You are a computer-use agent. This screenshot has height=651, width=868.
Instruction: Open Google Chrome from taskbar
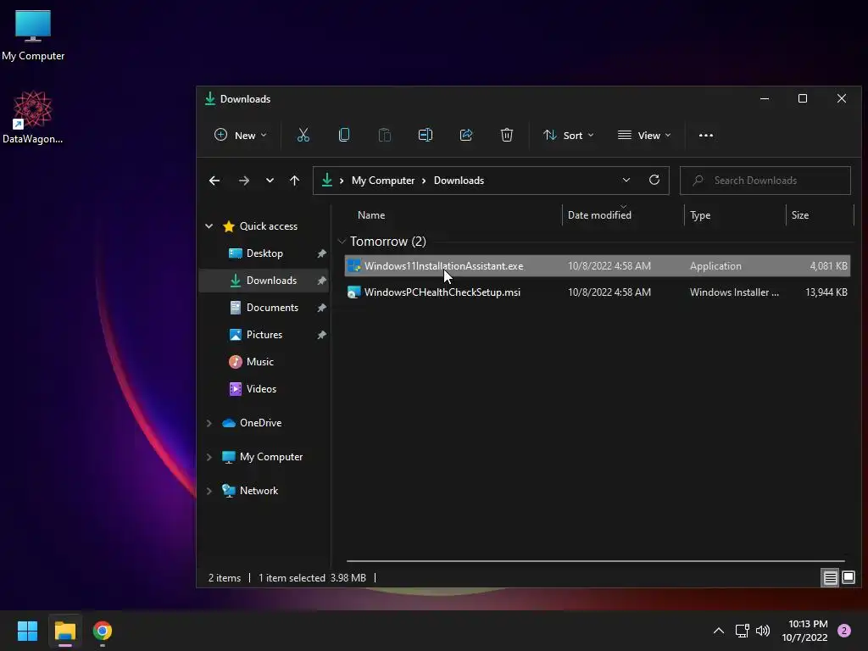103,631
